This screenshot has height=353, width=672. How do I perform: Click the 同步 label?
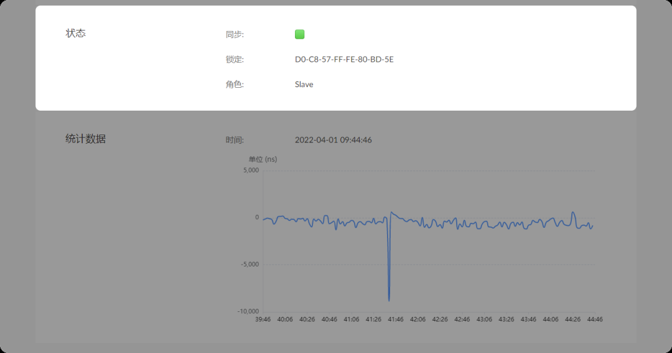click(235, 35)
